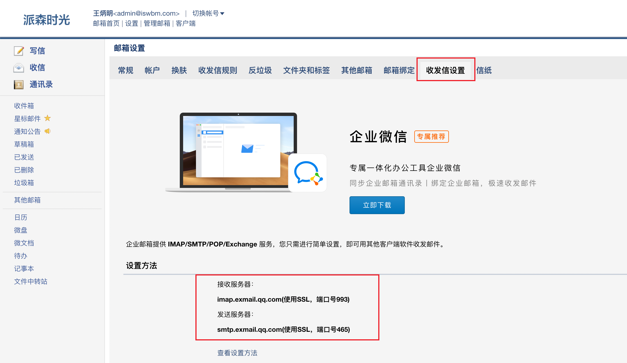
Task: Open 文件中转站 file transfer station
Action: [31, 281]
